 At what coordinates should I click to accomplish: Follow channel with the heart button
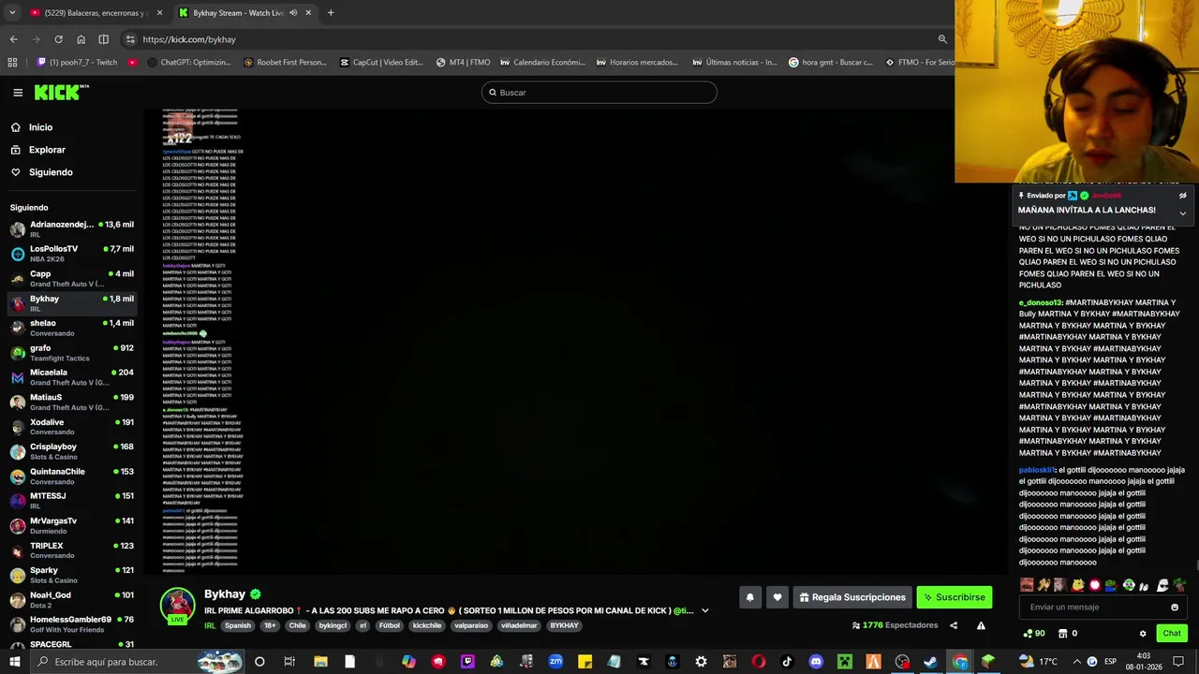tap(777, 597)
